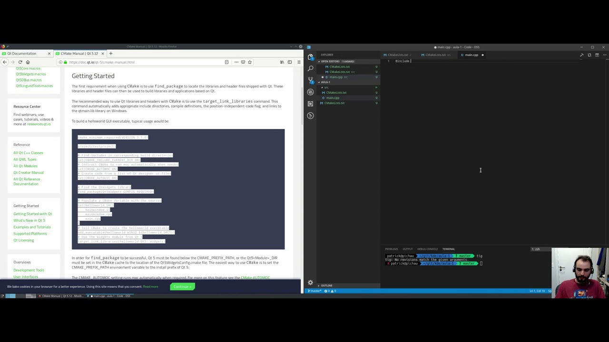Open the DEBUG CONSOLE panel tab

tap(427, 249)
